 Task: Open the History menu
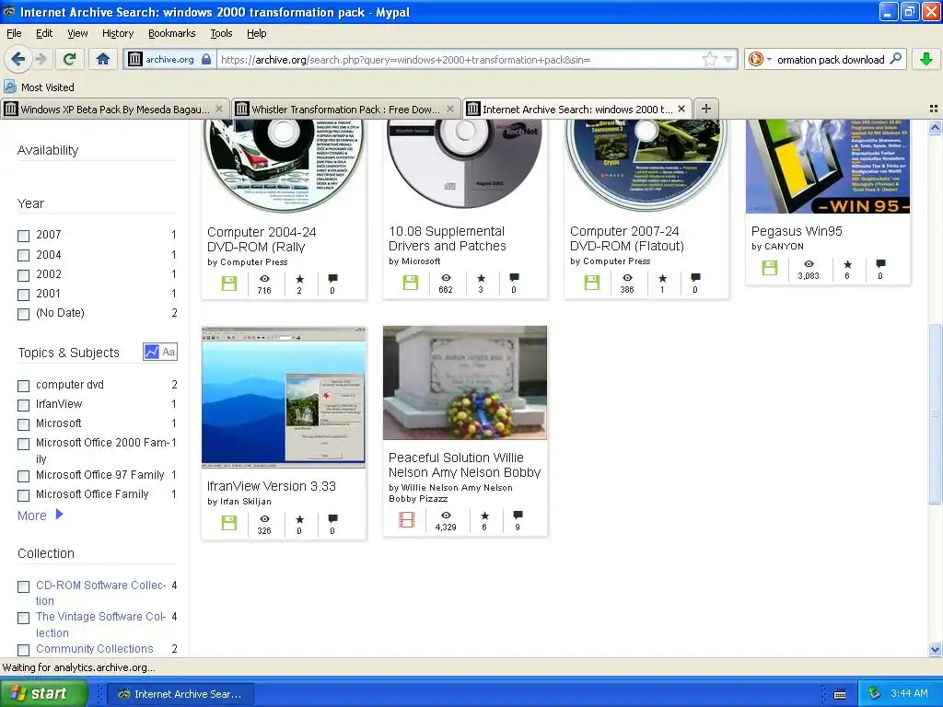click(x=118, y=33)
